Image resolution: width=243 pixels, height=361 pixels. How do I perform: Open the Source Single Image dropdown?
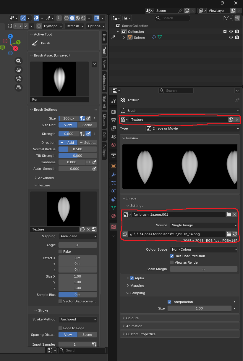203,225
